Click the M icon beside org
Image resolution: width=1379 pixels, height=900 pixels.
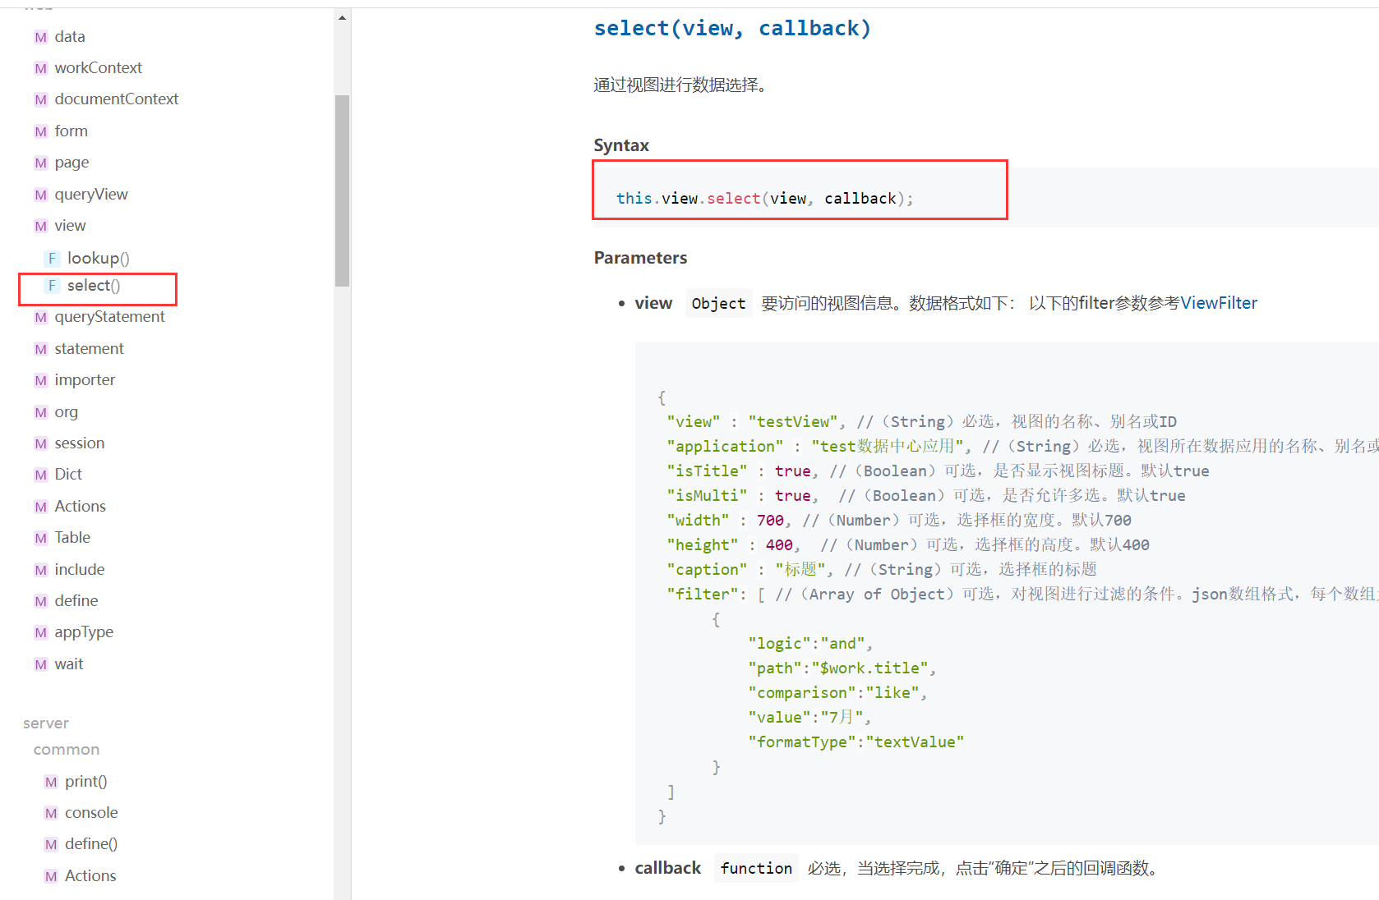click(40, 412)
